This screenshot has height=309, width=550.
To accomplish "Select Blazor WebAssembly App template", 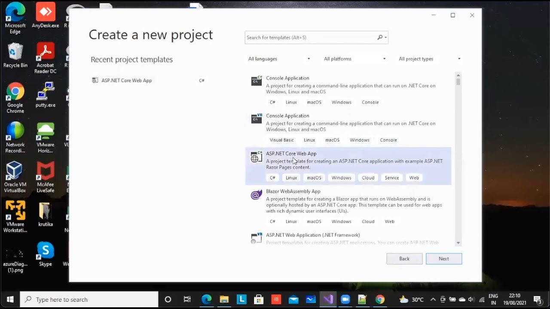I will click(348, 207).
